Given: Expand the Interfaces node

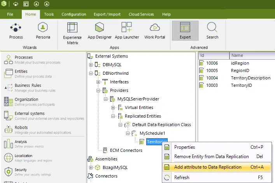Looking at the screenshot, I should pyautogui.click(x=98, y=82).
